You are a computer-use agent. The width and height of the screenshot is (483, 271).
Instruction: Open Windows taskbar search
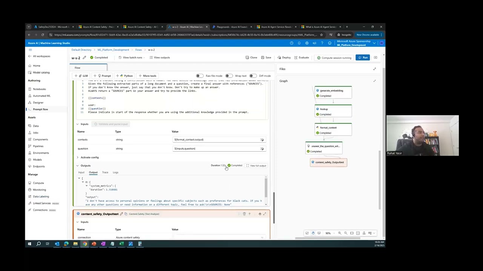point(38,244)
